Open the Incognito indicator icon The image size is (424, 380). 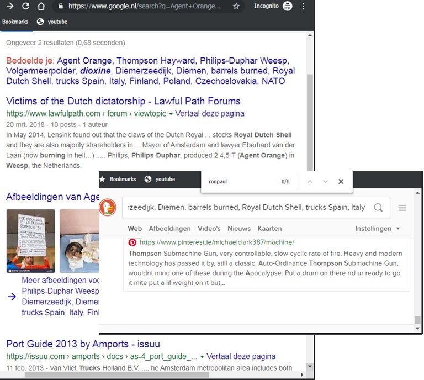tap(288, 6)
